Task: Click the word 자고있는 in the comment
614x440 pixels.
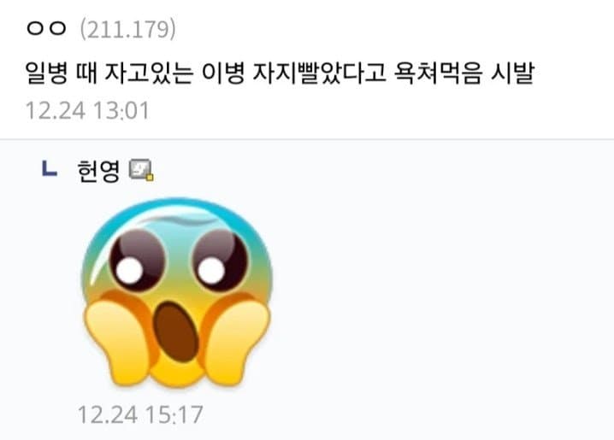Action: [x=149, y=73]
